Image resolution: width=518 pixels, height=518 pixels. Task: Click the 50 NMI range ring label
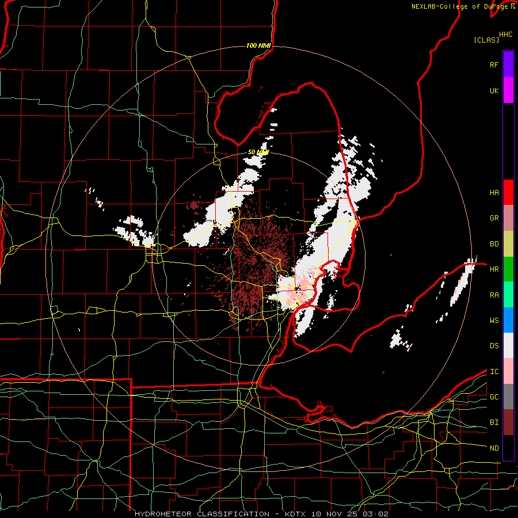[x=258, y=152]
